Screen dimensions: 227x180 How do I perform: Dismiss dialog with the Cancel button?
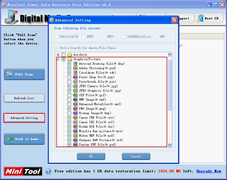[136, 156]
